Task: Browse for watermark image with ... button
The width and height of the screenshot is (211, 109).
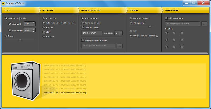Action: tap(204, 24)
